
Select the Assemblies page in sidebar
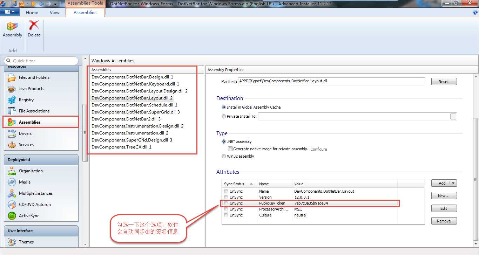point(41,122)
